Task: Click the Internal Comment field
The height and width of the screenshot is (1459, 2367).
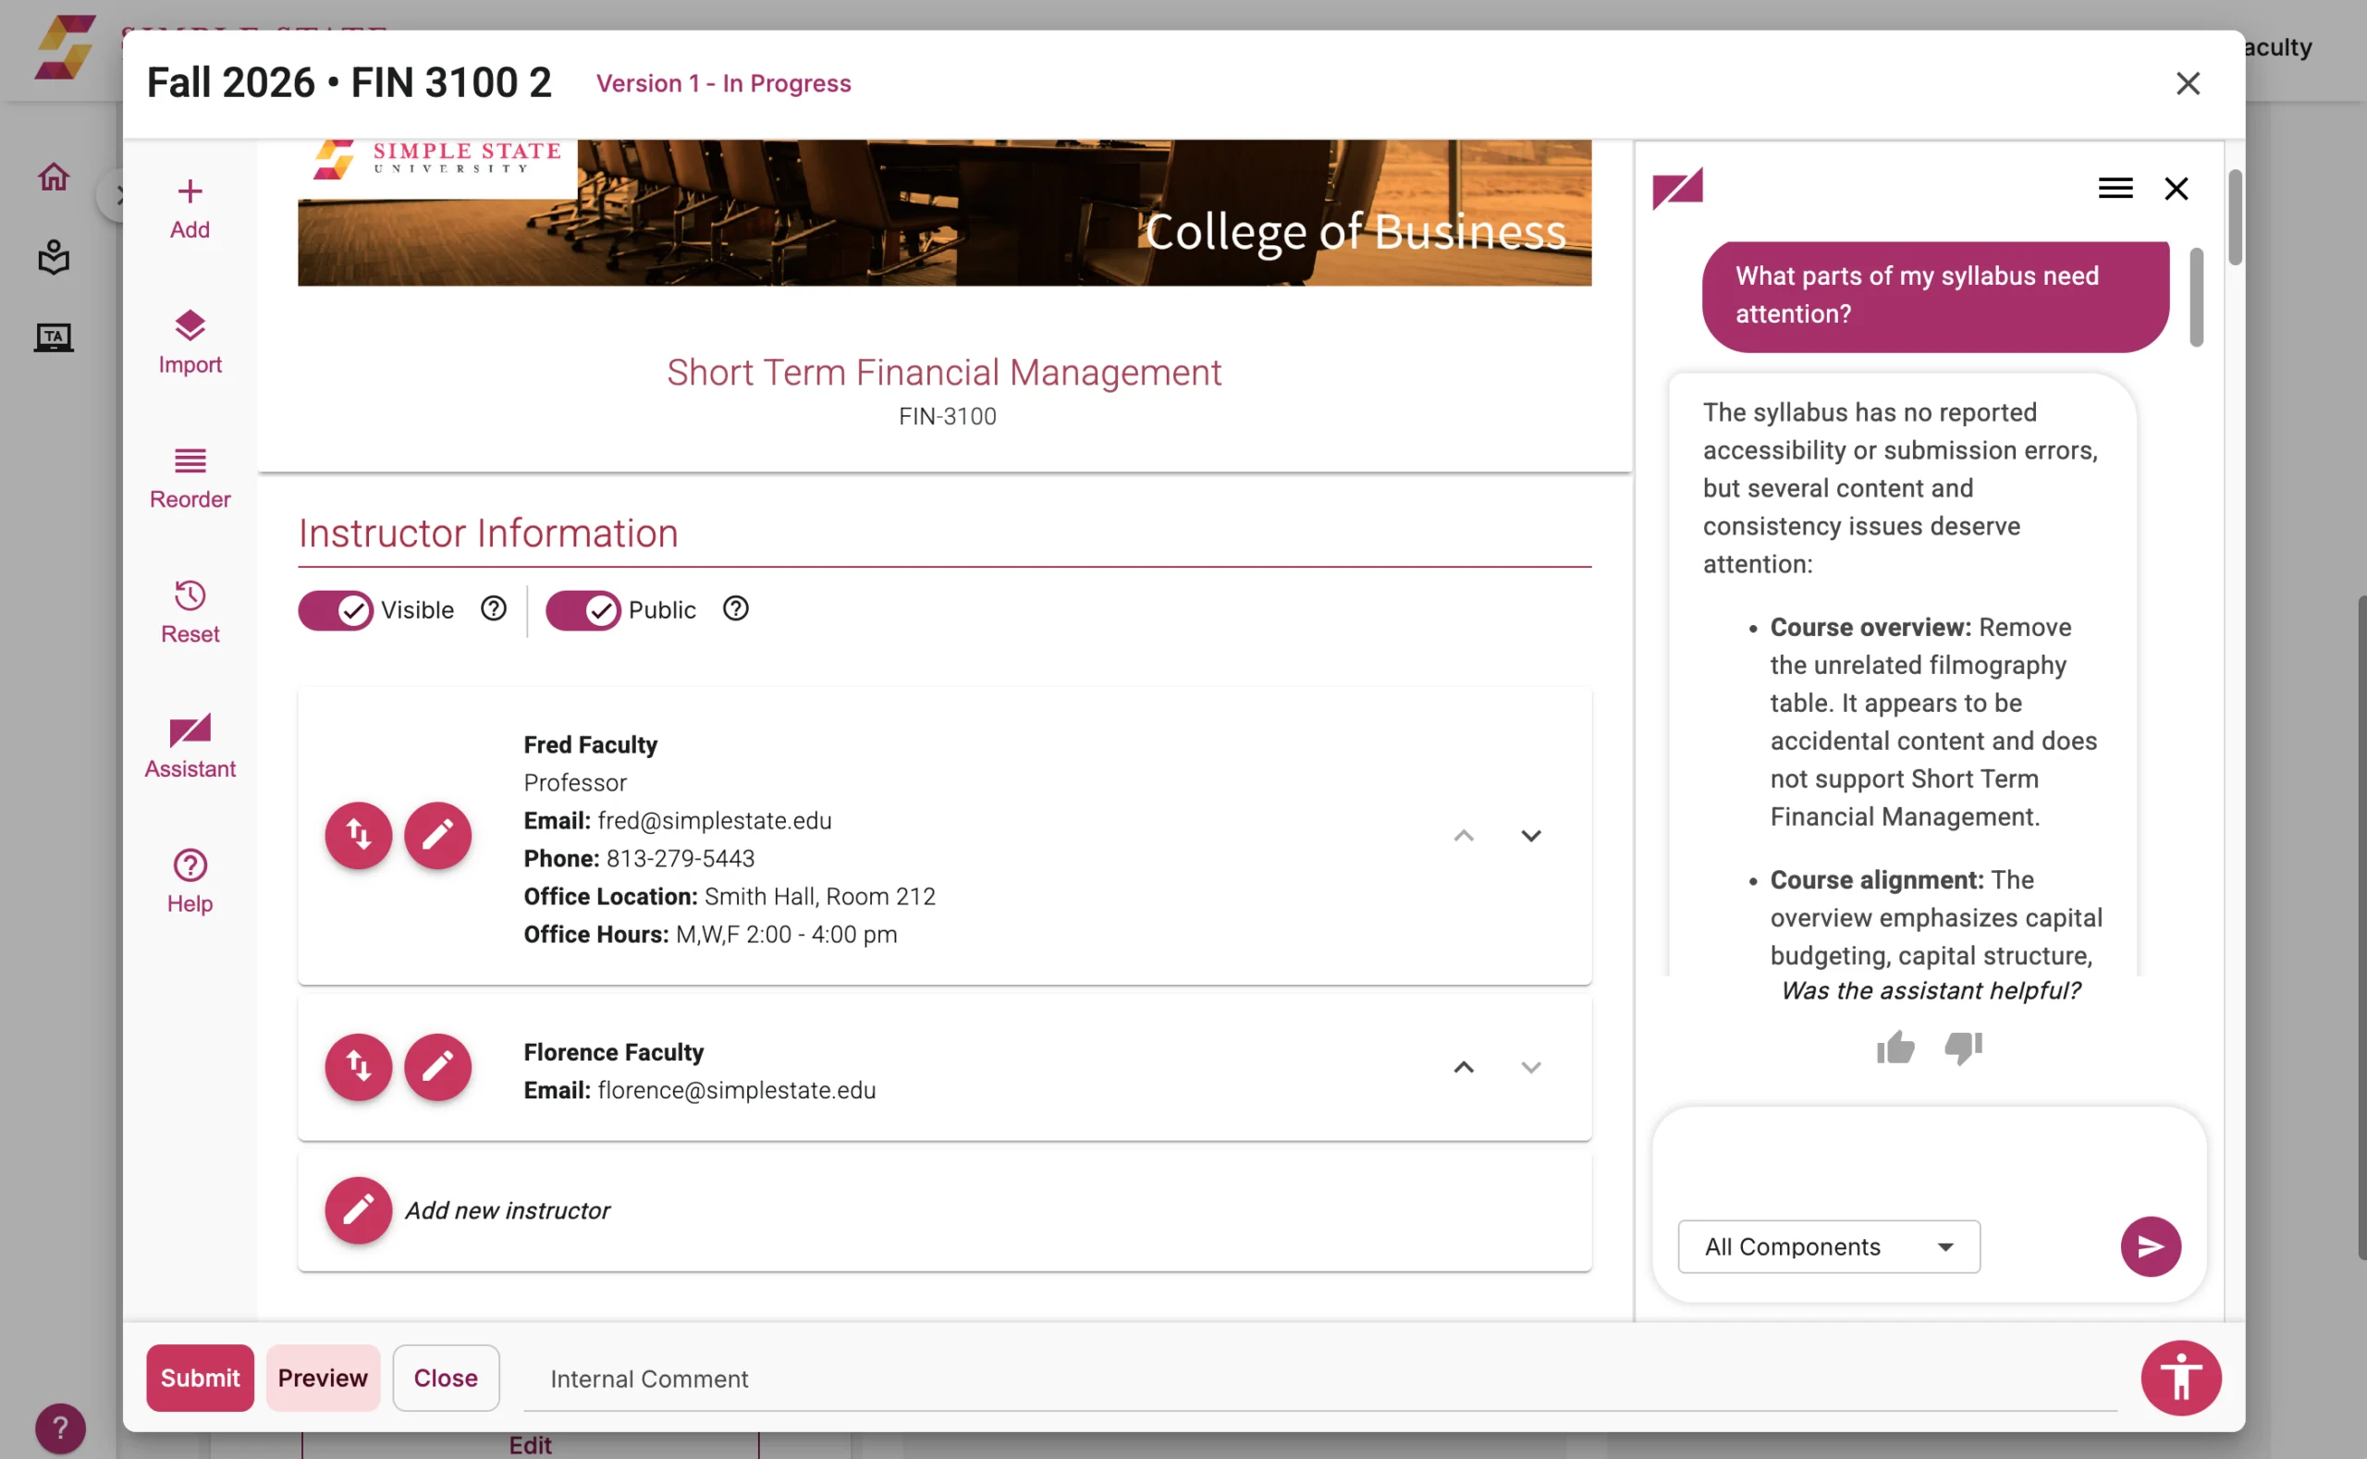Action: pyautogui.click(x=1319, y=1379)
